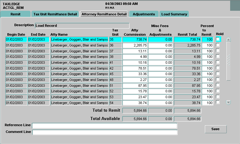Show the Load Summary tab

tap(174, 14)
